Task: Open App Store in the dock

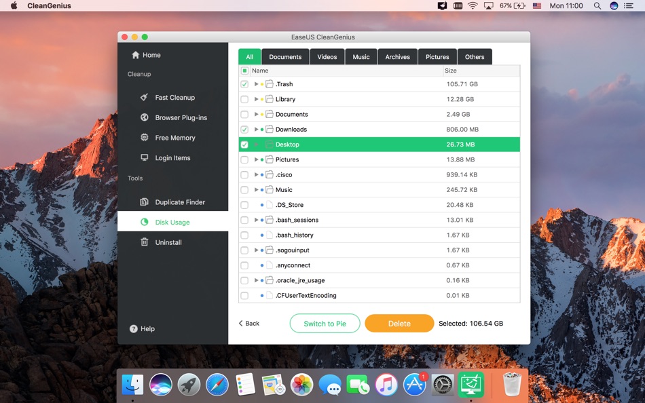Action: point(414,385)
